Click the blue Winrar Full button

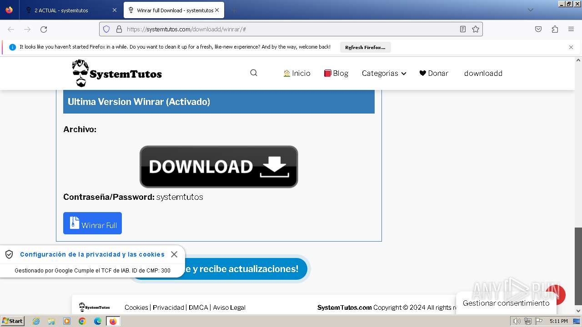pos(92,223)
